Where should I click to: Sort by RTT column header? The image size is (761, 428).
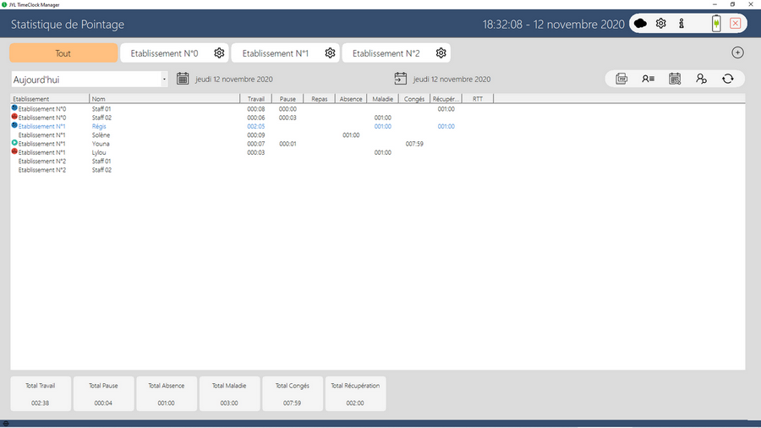click(x=478, y=98)
